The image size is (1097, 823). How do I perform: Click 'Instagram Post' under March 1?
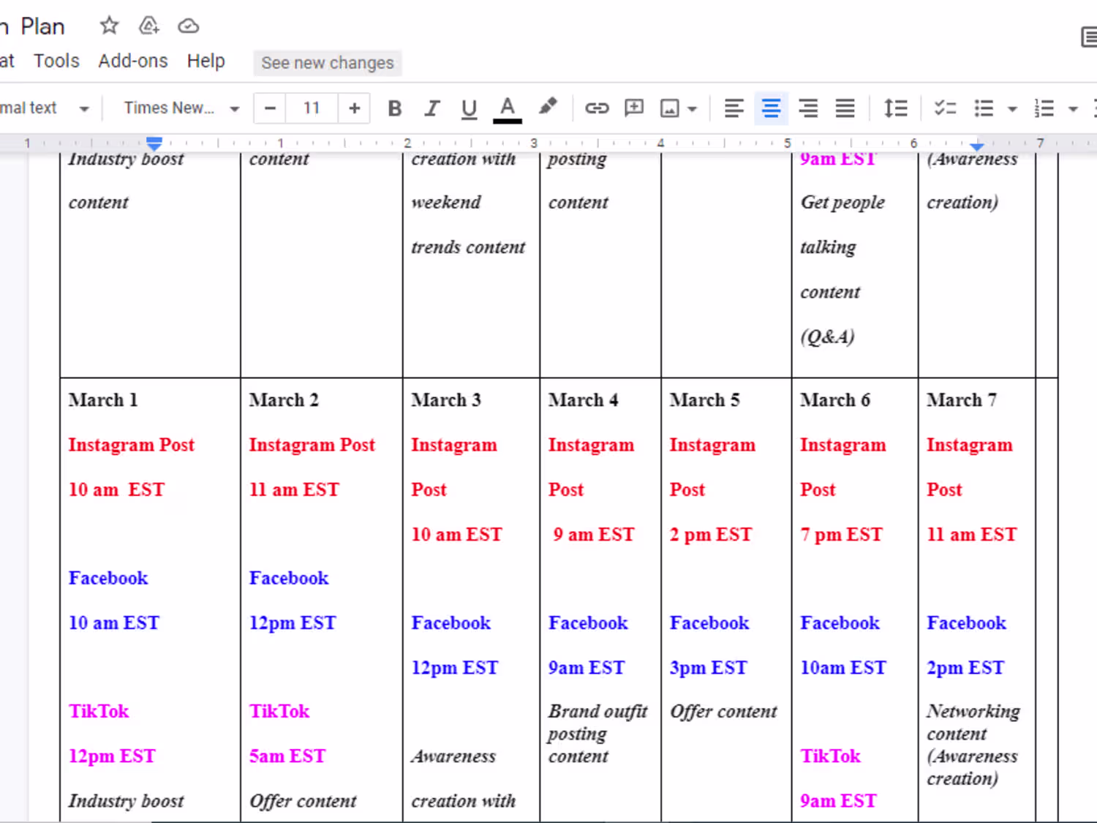click(x=132, y=445)
